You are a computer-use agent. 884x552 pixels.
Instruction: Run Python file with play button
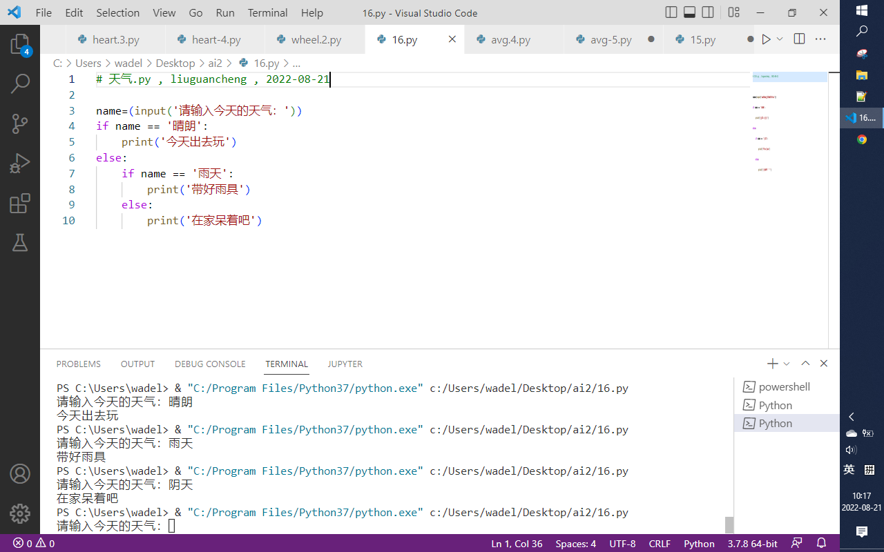[766, 39]
